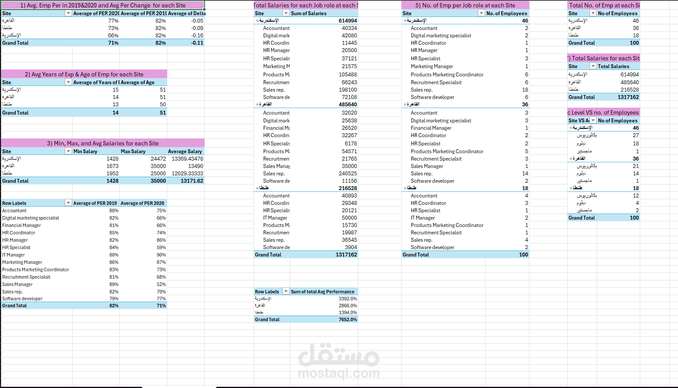
Task: Select the 105488 Products Marketing salary cell
Action: tap(324, 75)
